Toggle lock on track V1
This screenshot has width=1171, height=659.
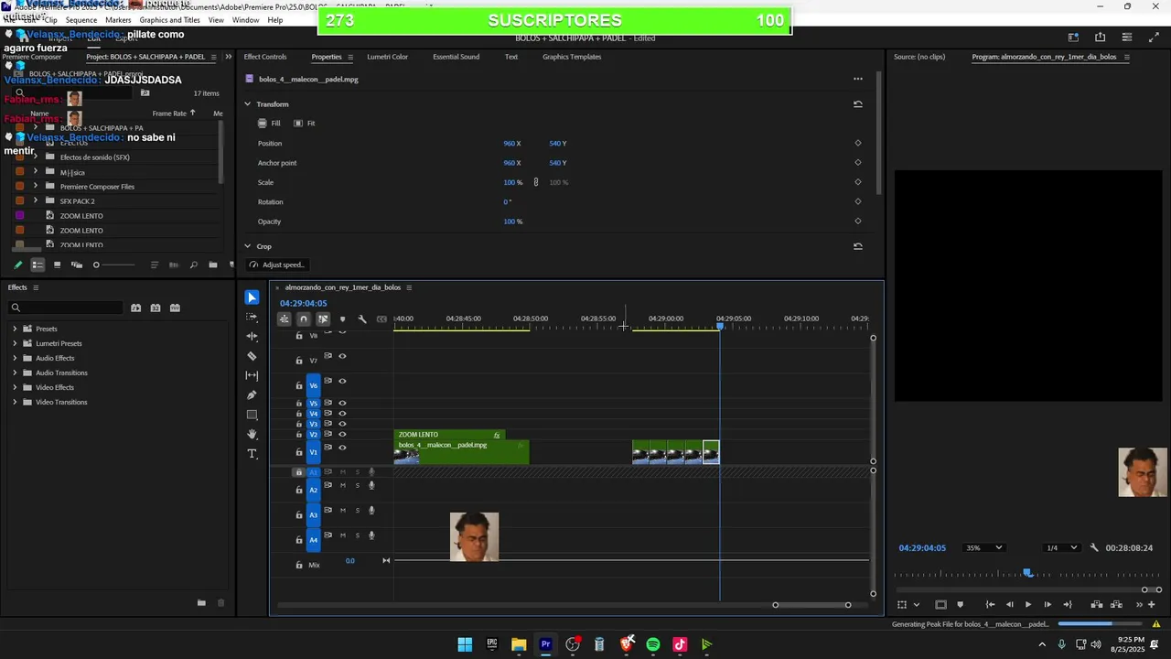pyautogui.click(x=298, y=452)
